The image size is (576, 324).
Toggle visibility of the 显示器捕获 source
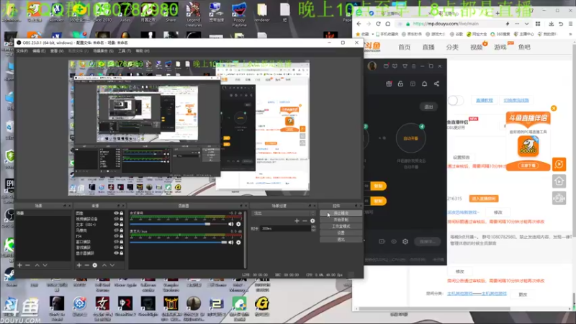point(116,253)
